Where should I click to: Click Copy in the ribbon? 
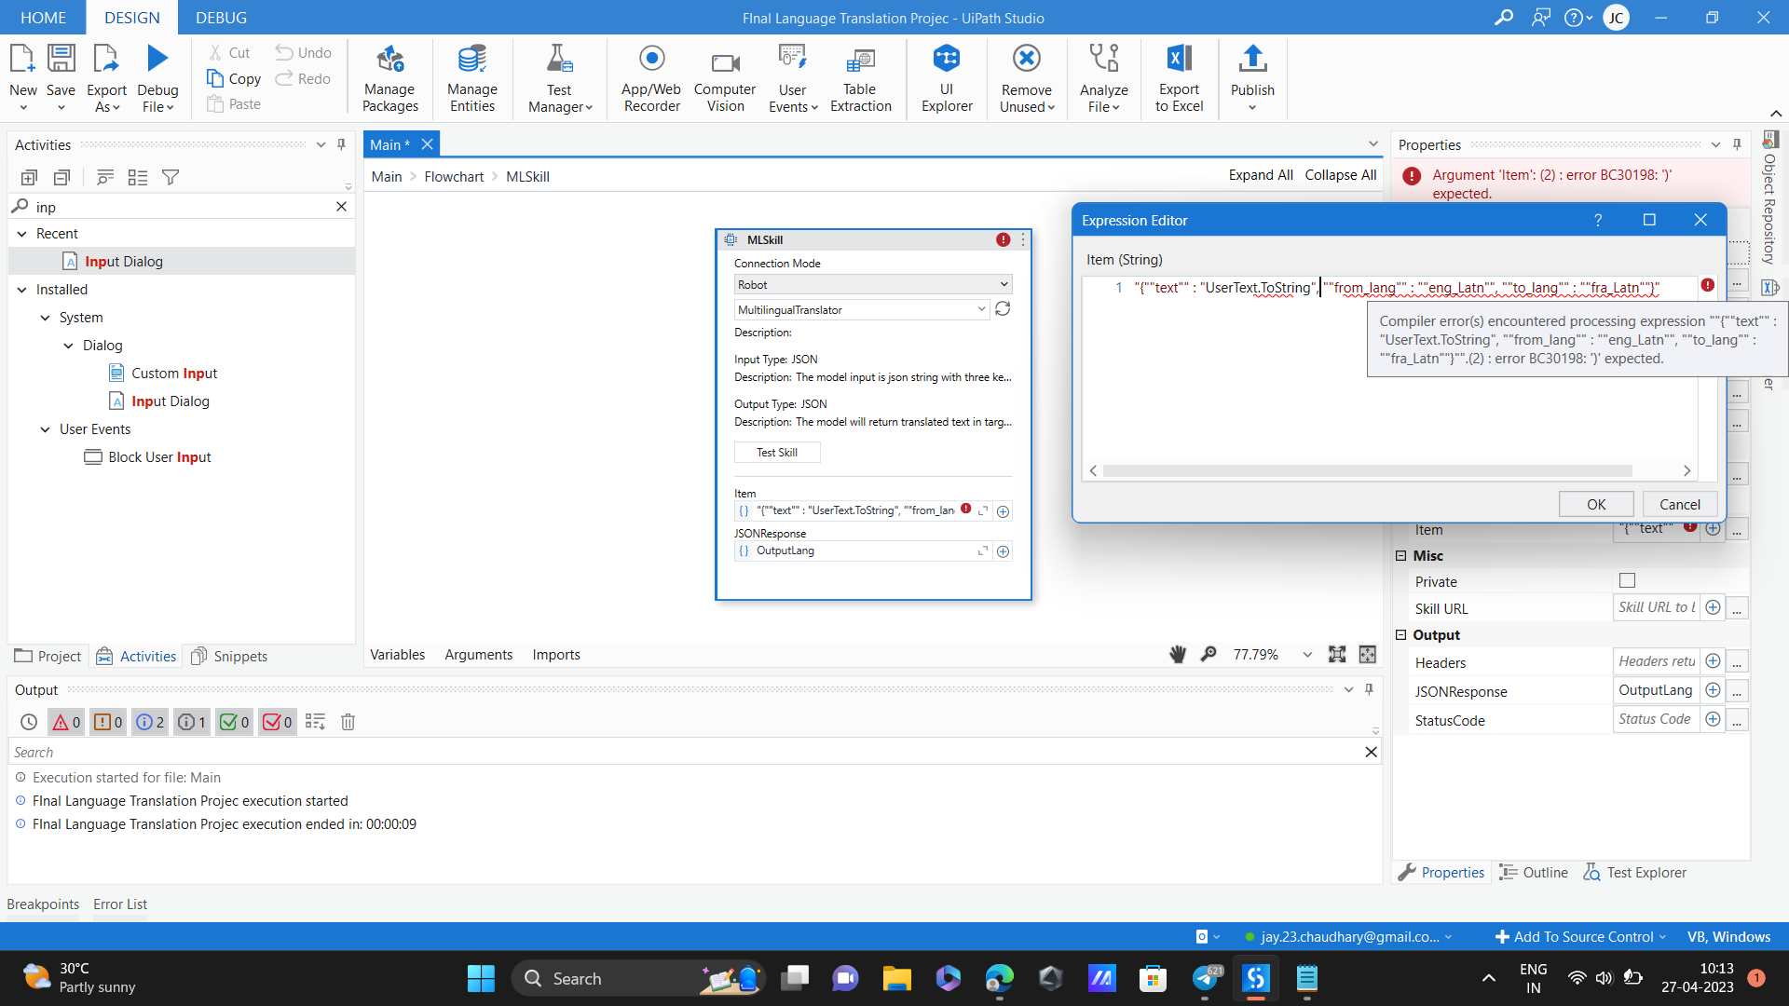pos(234,79)
